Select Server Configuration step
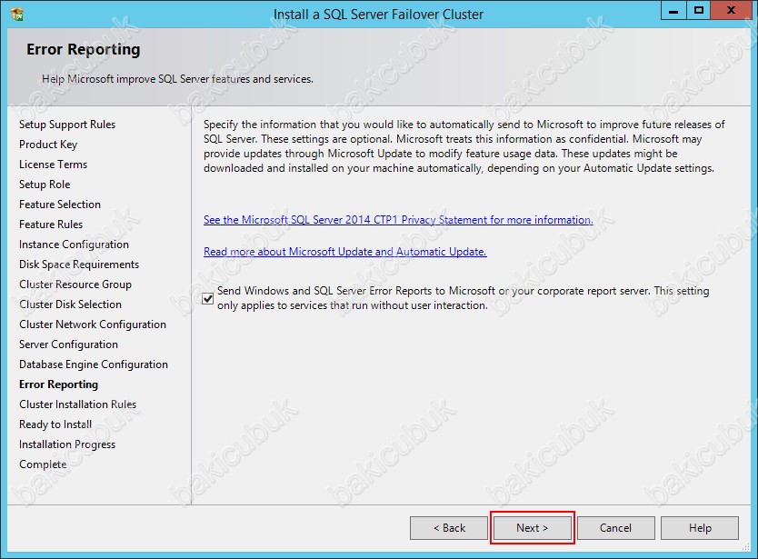This screenshot has width=758, height=559. click(69, 344)
